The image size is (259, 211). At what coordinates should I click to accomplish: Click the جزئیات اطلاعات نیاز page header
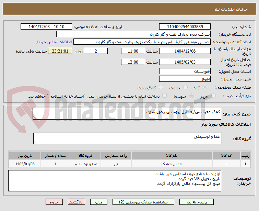pos(231,9)
